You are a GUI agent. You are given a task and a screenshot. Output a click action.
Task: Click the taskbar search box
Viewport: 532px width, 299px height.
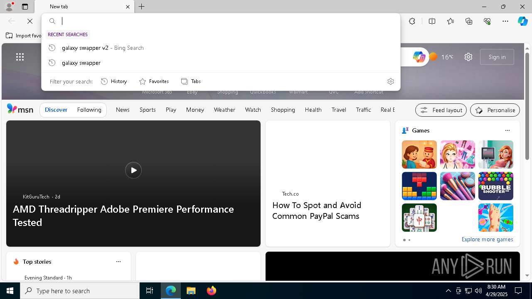(x=80, y=291)
